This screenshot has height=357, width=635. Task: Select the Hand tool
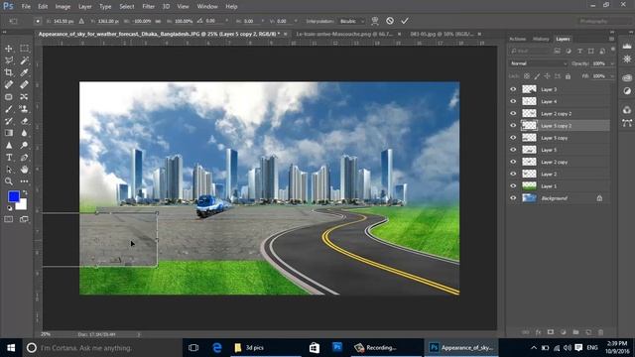click(24, 170)
